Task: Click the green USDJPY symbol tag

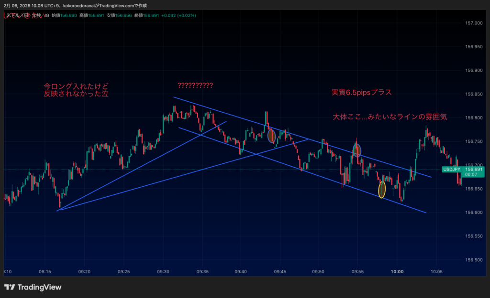Action: (x=452, y=169)
